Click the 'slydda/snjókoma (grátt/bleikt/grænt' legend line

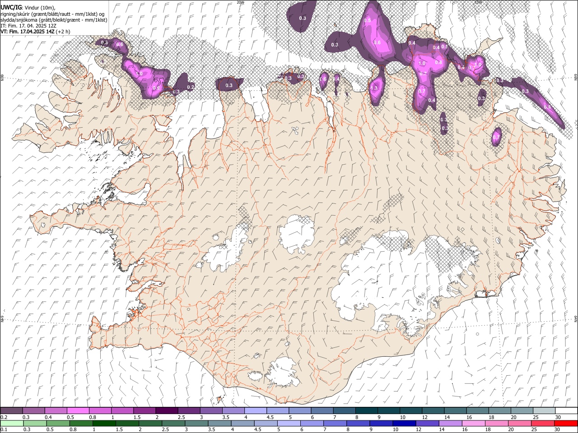click(x=54, y=20)
